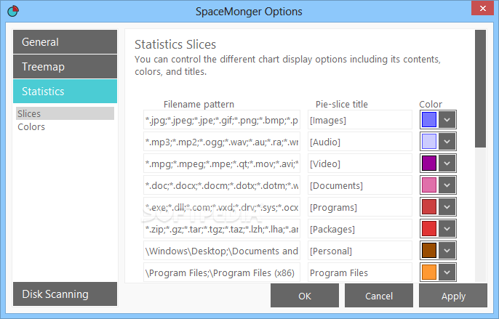Open the General settings section
Screen dimensions: 499x319
point(65,42)
